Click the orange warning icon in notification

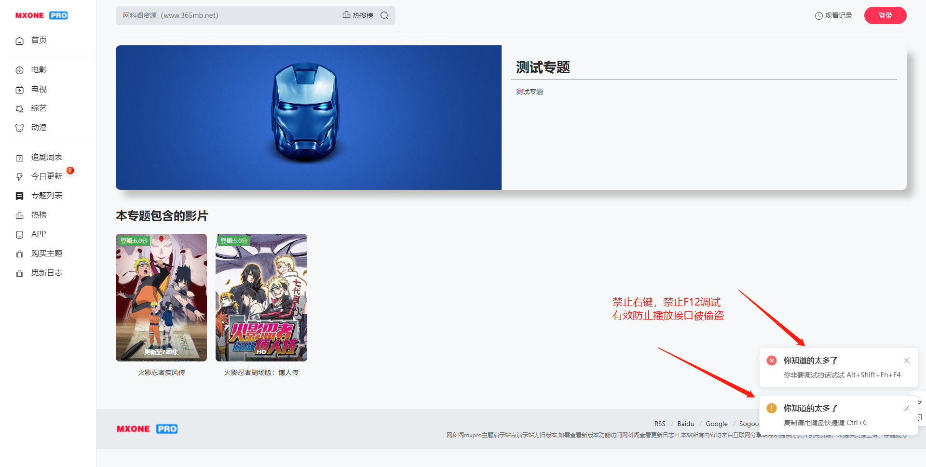772,408
